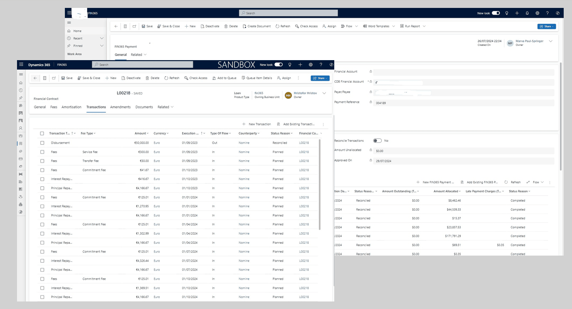Switch on the Reconcile Transactions toggle
Image resolution: width=572 pixels, height=309 pixels.
377,140
